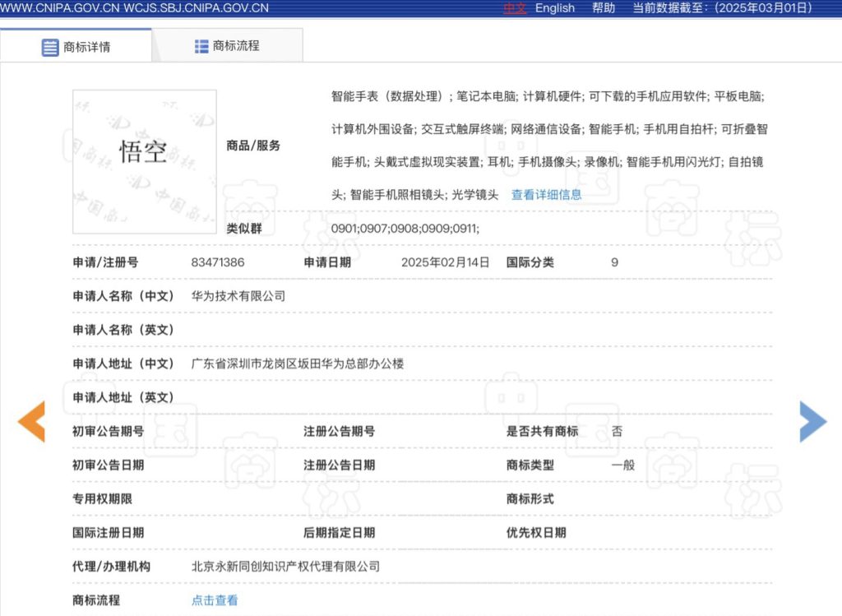Click the 初审公告期号 label
The width and height of the screenshot is (842, 616).
coord(108,431)
